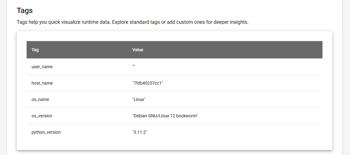Select the "Linux" os_name value
350x155 pixels.
pos(139,99)
